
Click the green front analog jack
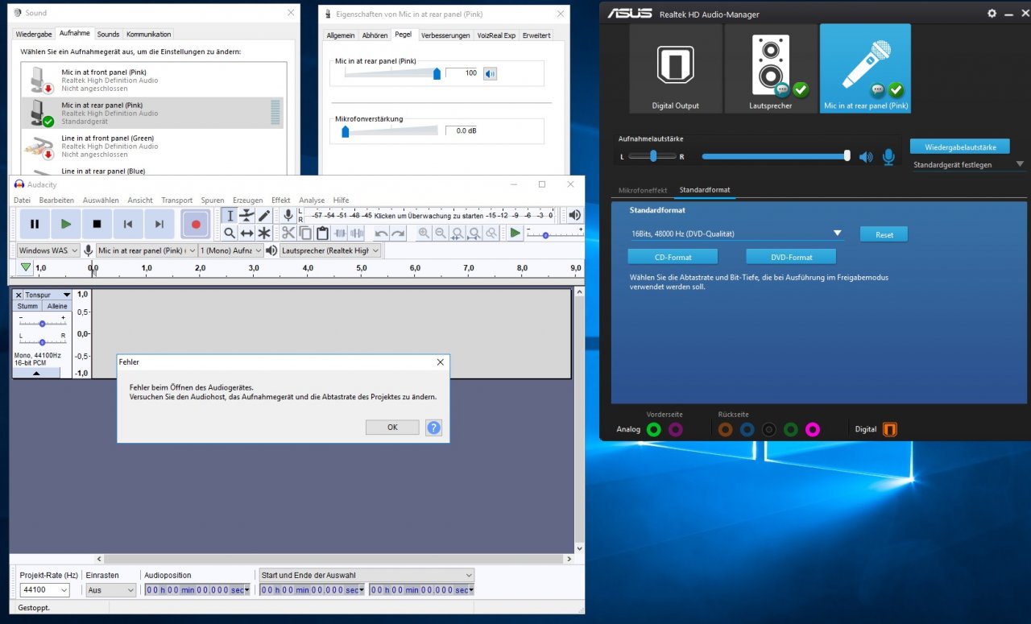653,429
